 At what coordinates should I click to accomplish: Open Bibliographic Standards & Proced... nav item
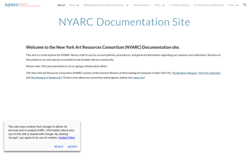tap(104, 5)
